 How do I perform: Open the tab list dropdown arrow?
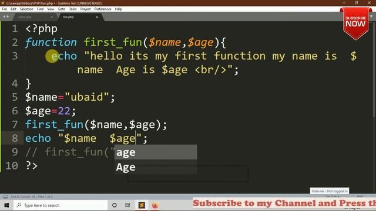click(372, 16)
